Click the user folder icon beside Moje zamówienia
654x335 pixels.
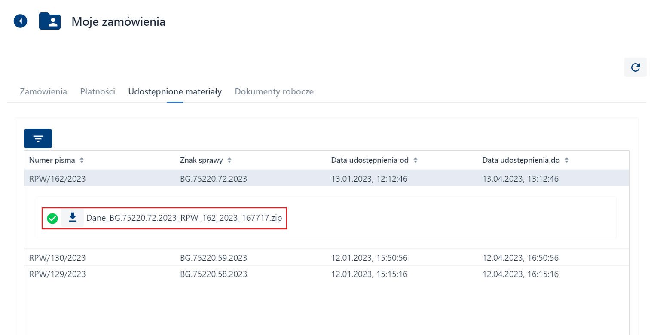coord(50,21)
